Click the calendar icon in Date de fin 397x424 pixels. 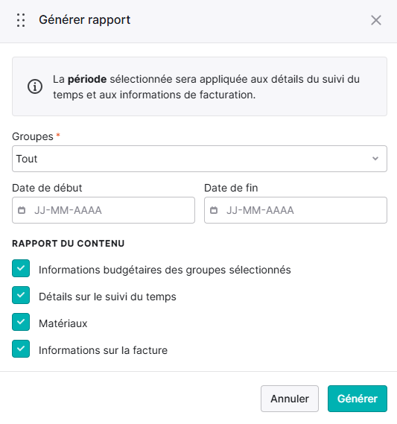coord(214,210)
